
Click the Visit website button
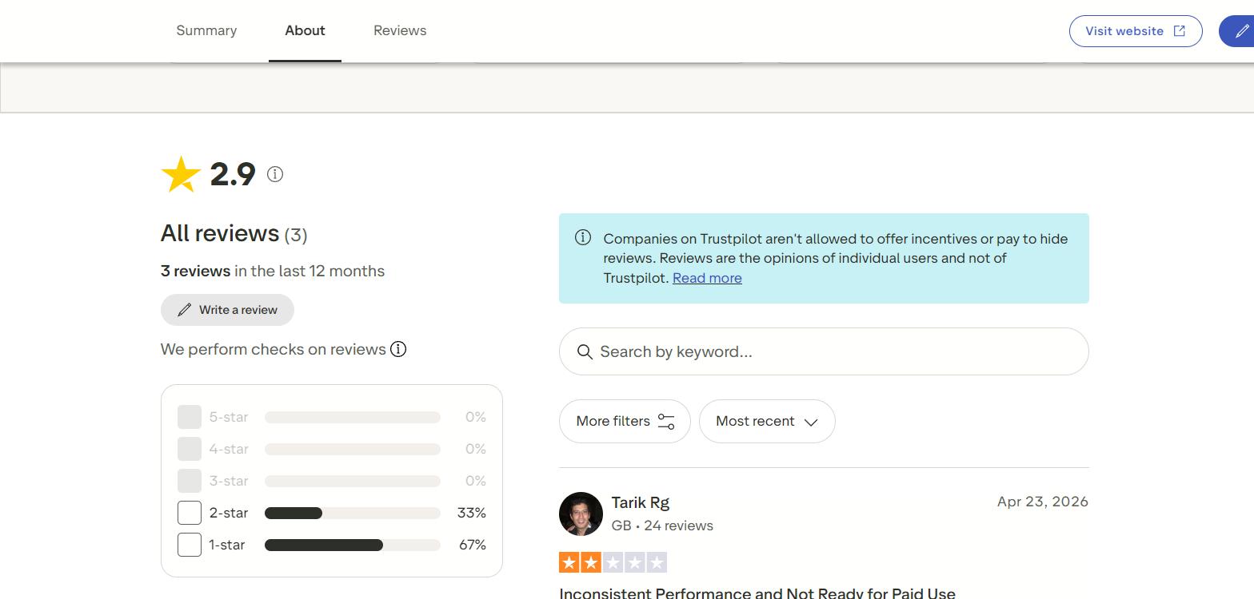1136,31
